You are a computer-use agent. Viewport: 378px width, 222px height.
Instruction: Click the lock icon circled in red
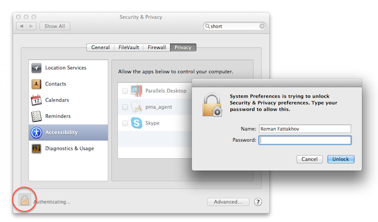click(x=25, y=200)
